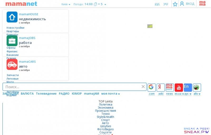The width and height of the screenshot is (211, 135).
Task: Expand the weather forecast dropdown arrow
Action: 105,4
